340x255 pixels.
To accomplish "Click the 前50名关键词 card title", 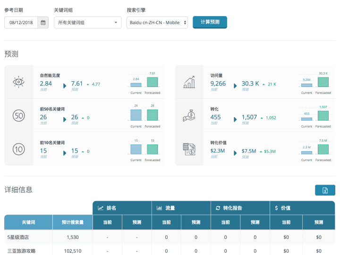I will 52,109.
